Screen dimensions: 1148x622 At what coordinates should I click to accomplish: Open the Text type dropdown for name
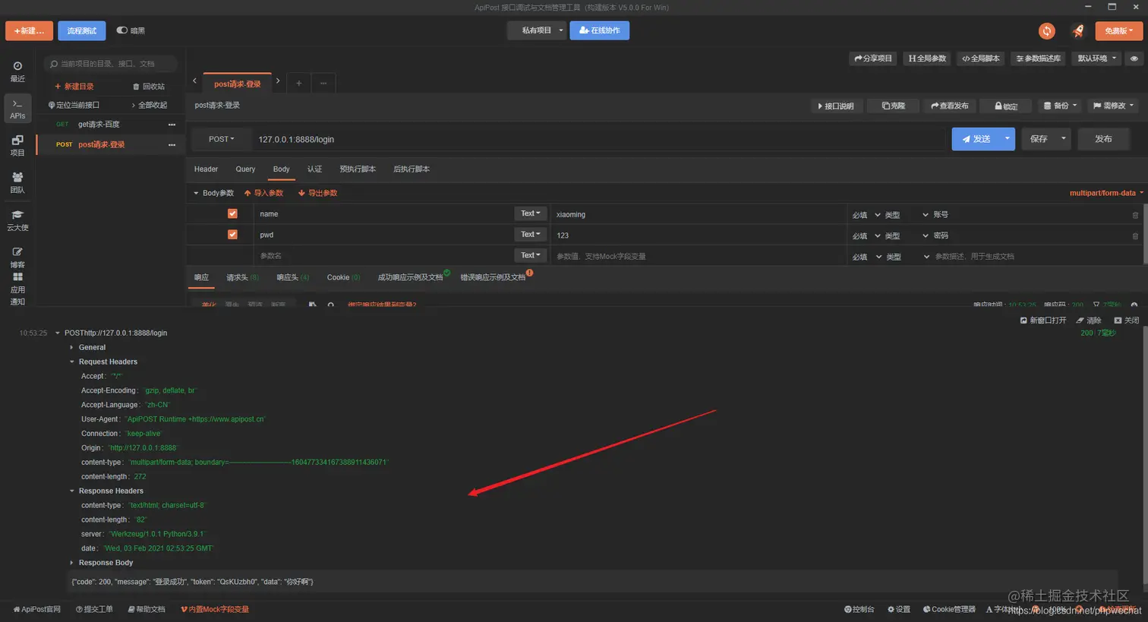coord(531,213)
